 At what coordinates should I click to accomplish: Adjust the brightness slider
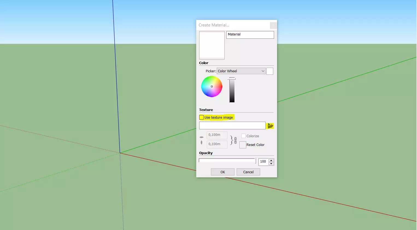click(232, 90)
